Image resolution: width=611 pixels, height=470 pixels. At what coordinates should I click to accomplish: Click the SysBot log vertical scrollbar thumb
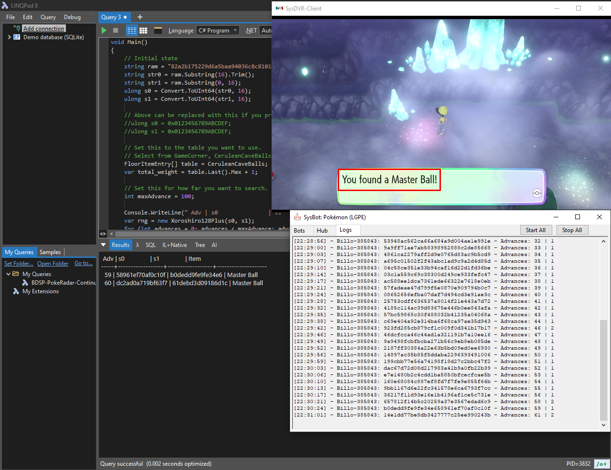coord(603,371)
